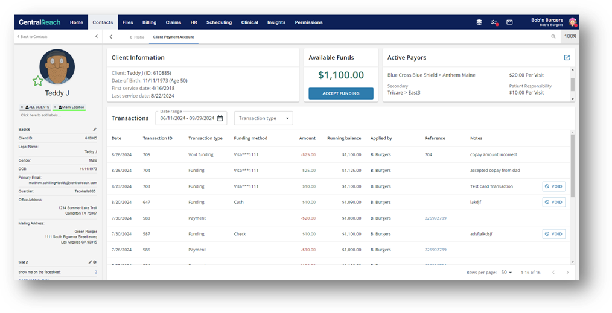Click reference 704 in void funding row

click(428, 155)
